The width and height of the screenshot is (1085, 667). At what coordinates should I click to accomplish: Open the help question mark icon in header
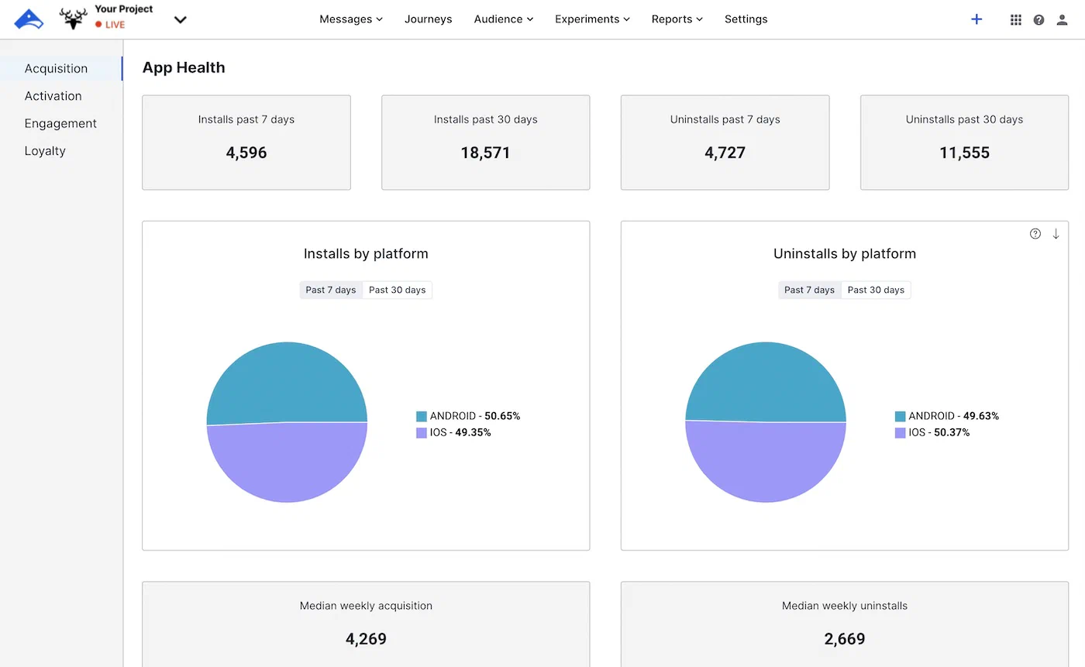1038,20
